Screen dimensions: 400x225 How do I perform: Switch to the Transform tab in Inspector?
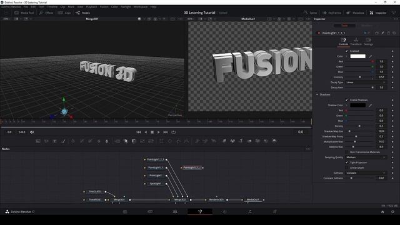click(356, 41)
